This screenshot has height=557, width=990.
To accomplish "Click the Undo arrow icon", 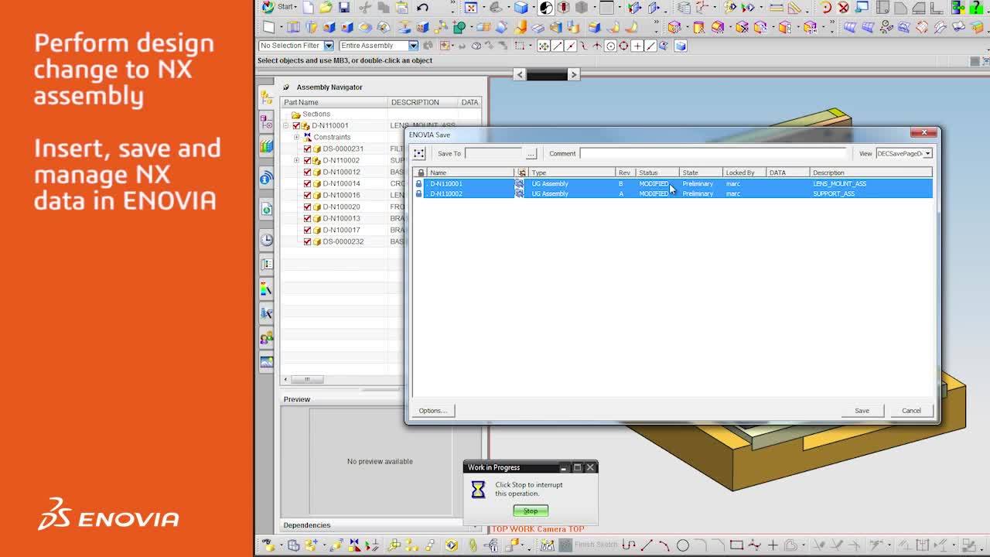I will [422, 7].
